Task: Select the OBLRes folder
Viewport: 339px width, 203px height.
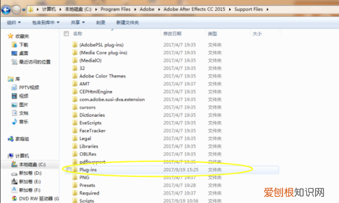Action: (x=88, y=154)
